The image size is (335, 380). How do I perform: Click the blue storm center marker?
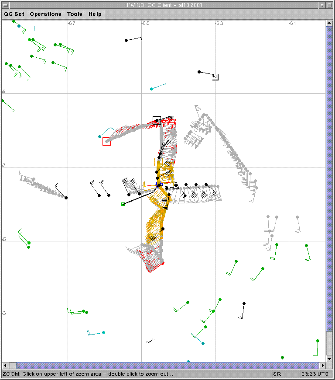(x=158, y=185)
